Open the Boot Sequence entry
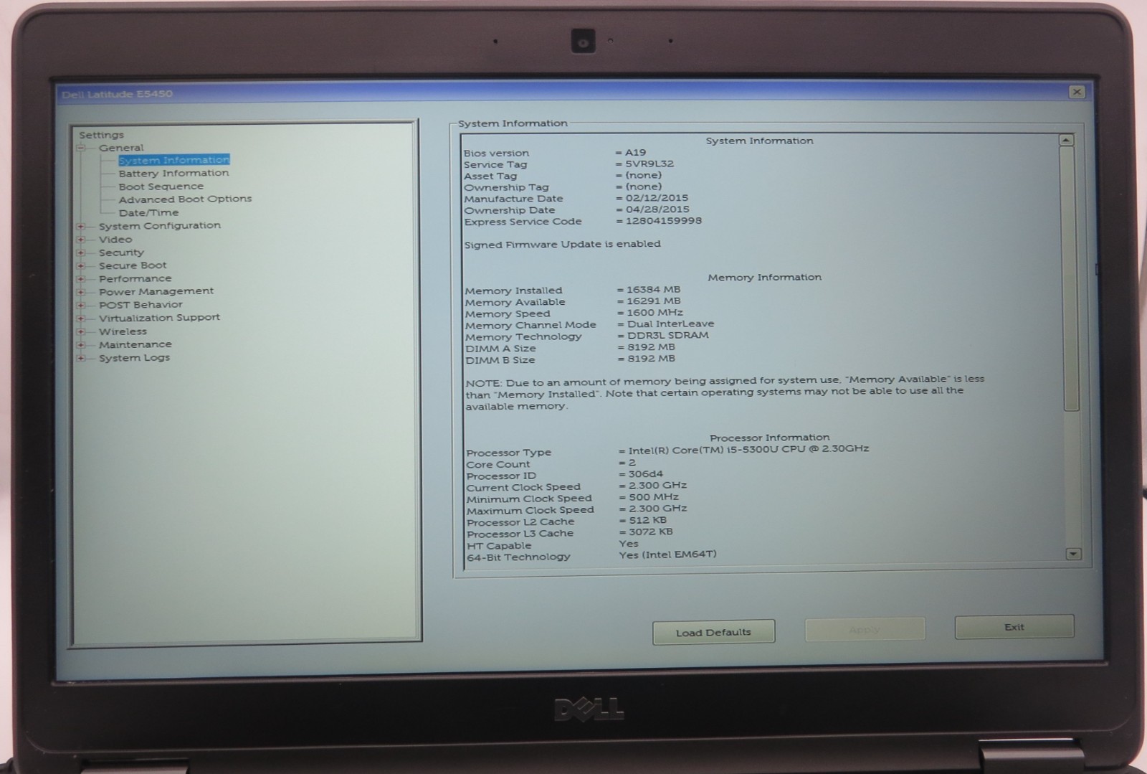The image size is (1147, 774). tap(161, 187)
